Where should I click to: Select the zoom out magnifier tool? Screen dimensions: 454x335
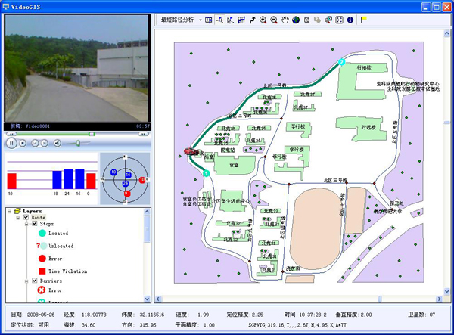[274, 20]
